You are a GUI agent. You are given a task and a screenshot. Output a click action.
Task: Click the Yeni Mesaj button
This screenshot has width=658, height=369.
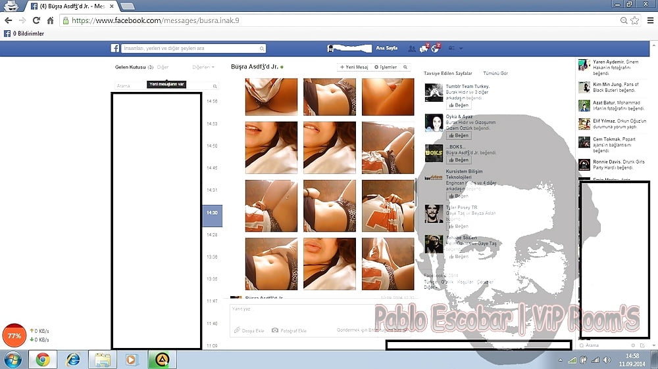coord(354,67)
